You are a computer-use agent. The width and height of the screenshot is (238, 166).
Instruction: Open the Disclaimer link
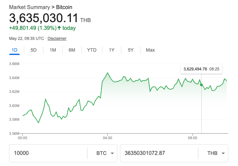tap(57, 39)
